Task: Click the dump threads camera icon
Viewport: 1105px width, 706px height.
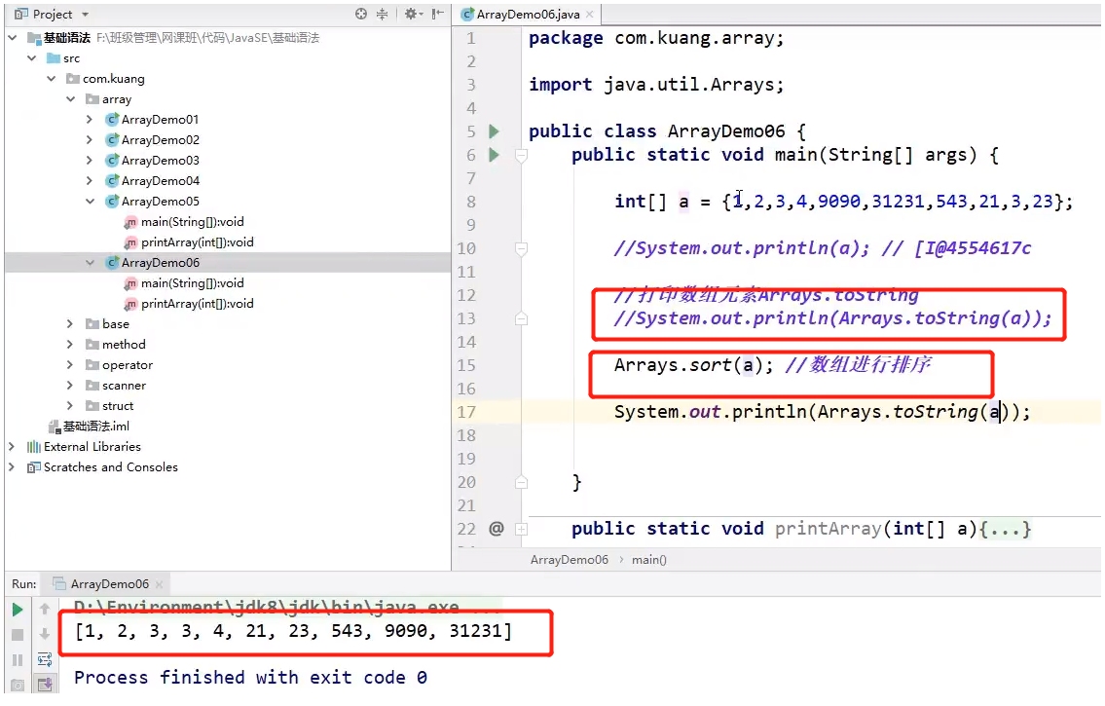Action: coord(18,685)
